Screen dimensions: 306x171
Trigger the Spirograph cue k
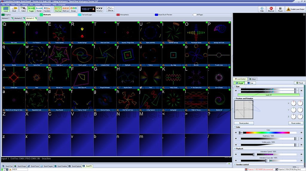(173, 100)
